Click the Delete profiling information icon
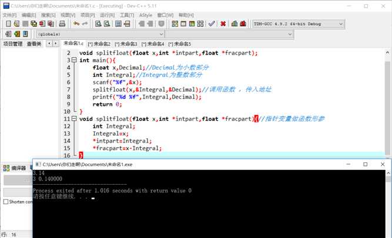This screenshot has height=238, width=392. click(243, 23)
